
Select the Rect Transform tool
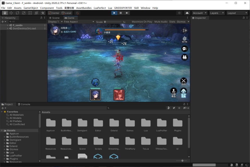point(30,13)
